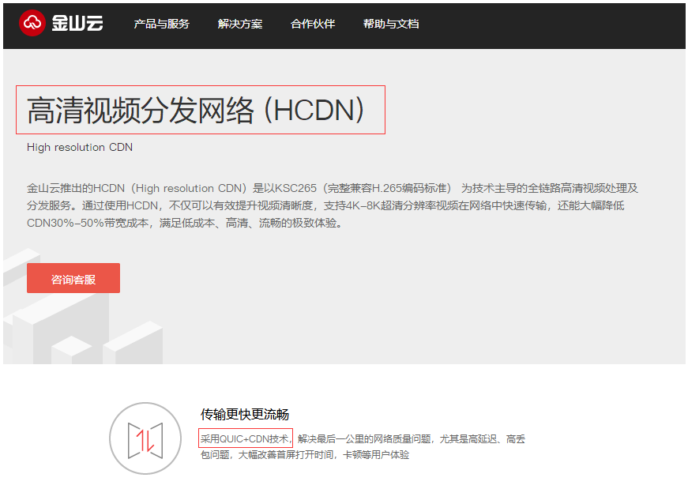Viewport: 688px width, 489px height.
Task: Click the 传输更快更流畅 feature title
Action: 244,415
